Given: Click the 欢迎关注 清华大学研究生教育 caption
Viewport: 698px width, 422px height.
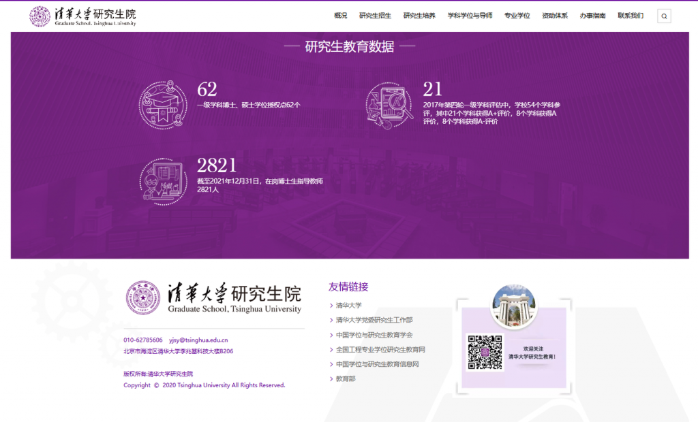Looking at the screenshot, I should pyautogui.click(x=532, y=353).
